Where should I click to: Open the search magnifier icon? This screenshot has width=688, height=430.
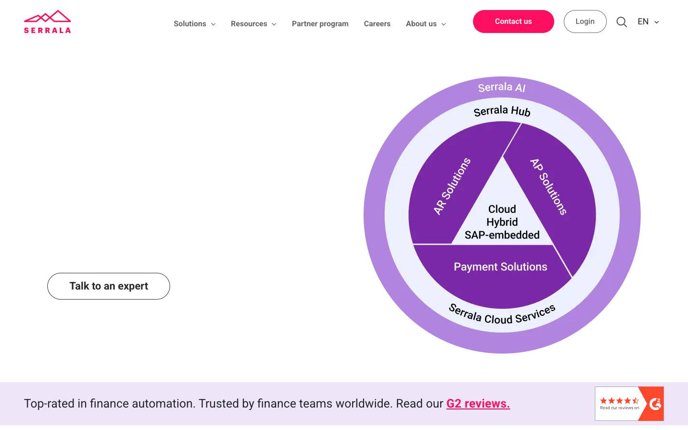(x=622, y=22)
